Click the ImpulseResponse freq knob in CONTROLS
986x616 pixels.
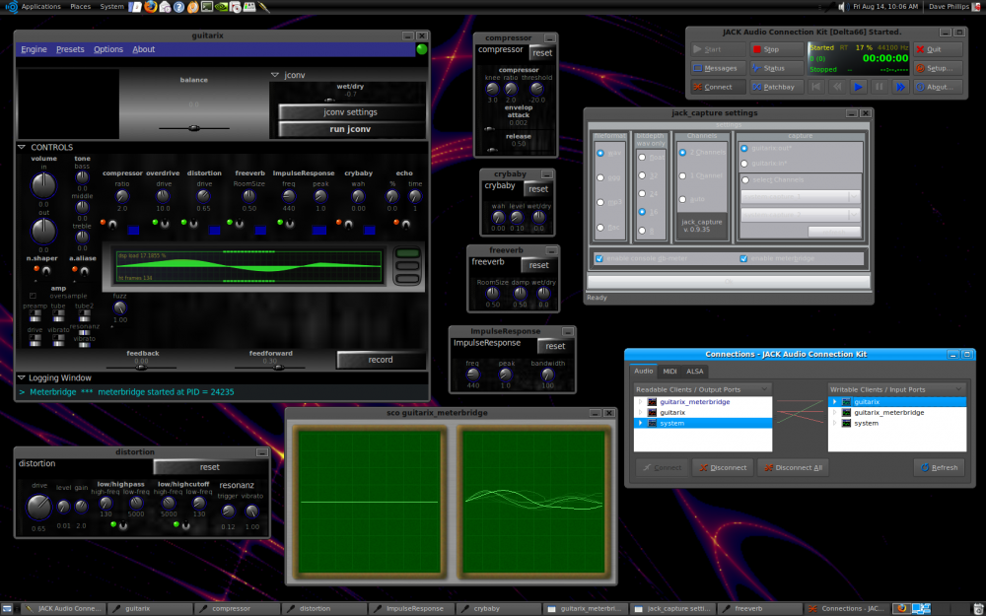click(289, 196)
